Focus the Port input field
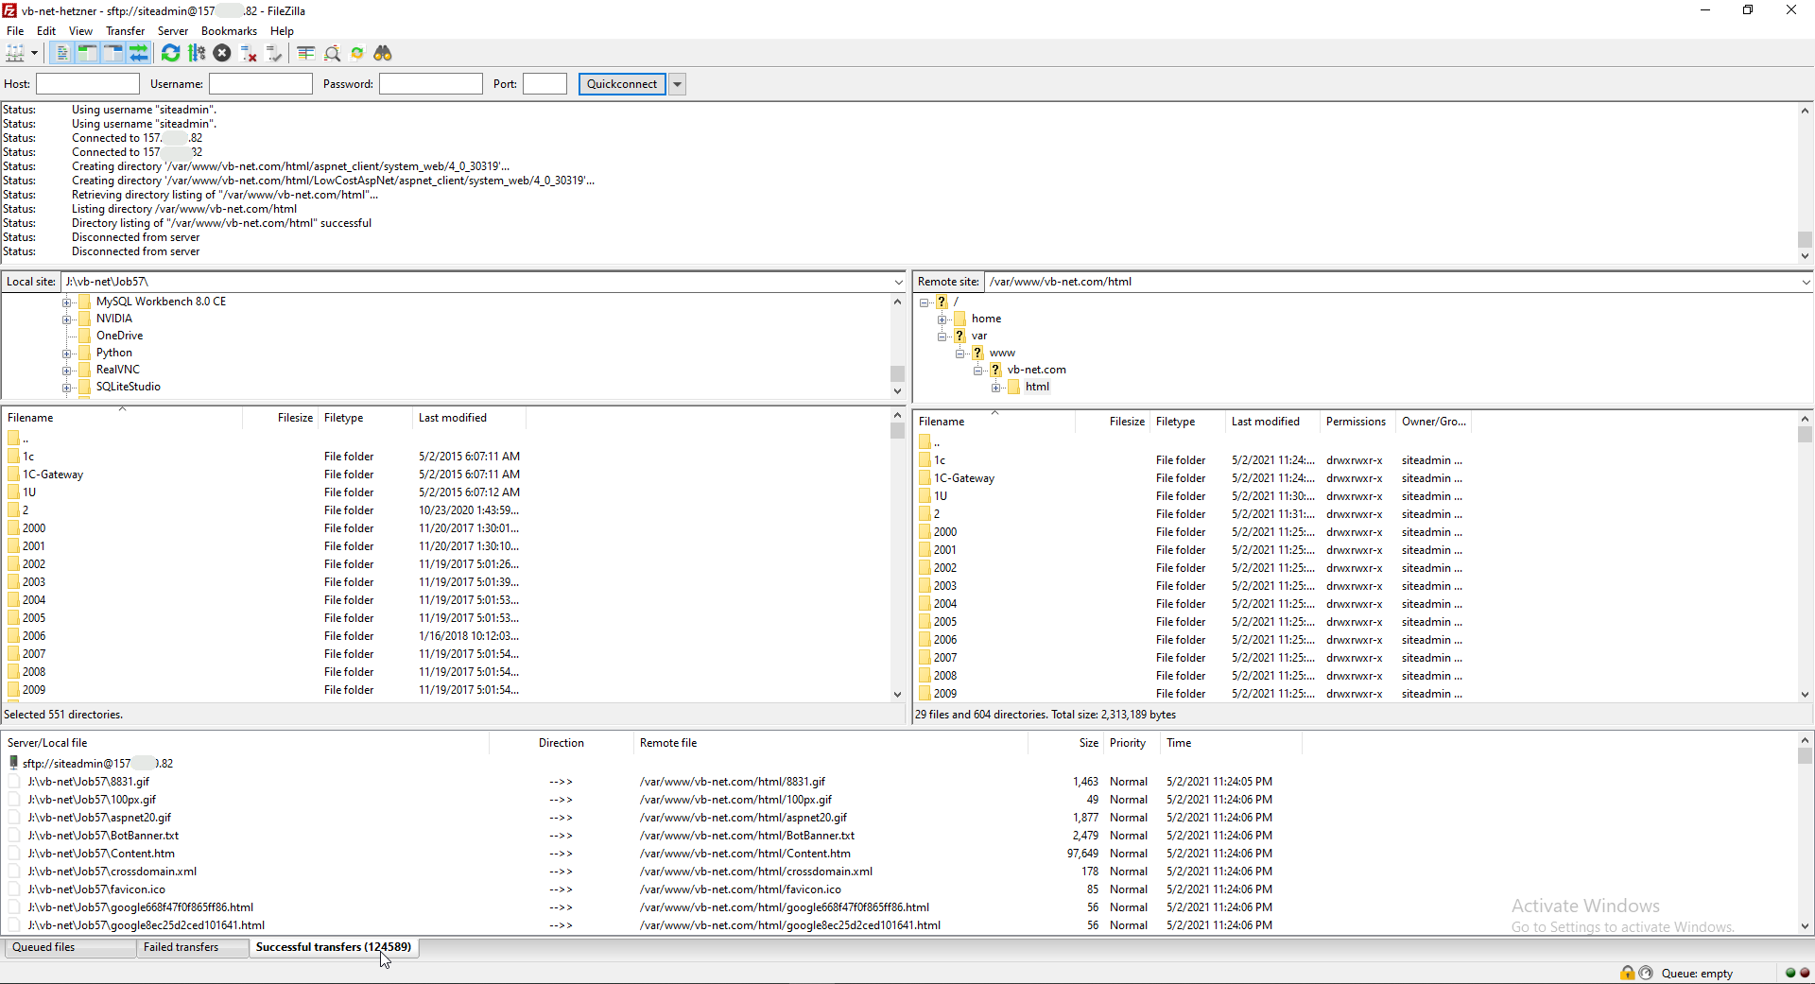1815x984 pixels. tap(544, 84)
